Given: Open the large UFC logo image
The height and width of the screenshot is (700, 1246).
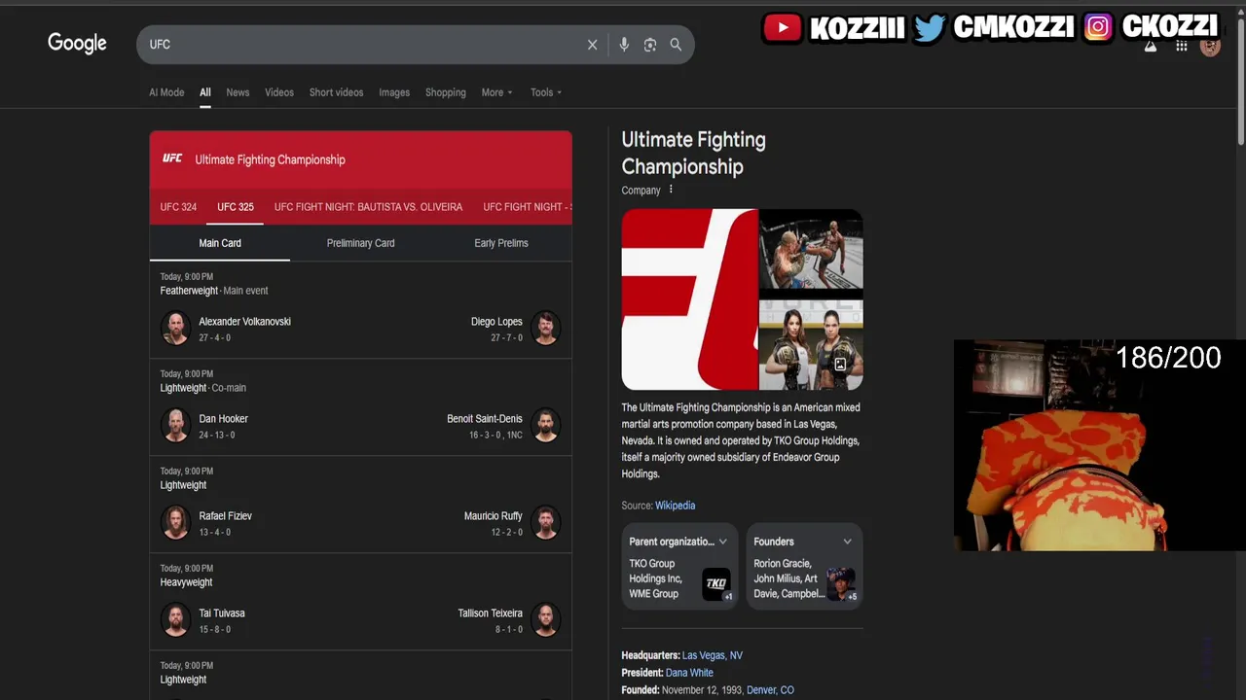Looking at the screenshot, I should tap(689, 299).
